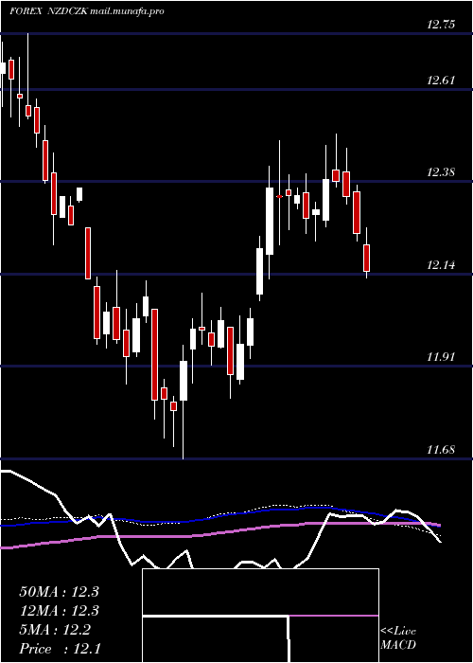Image resolution: width=473 pixels, height=663 pixels.
Task: Select the 12.14 price axis label
Action: pos(441,265)
